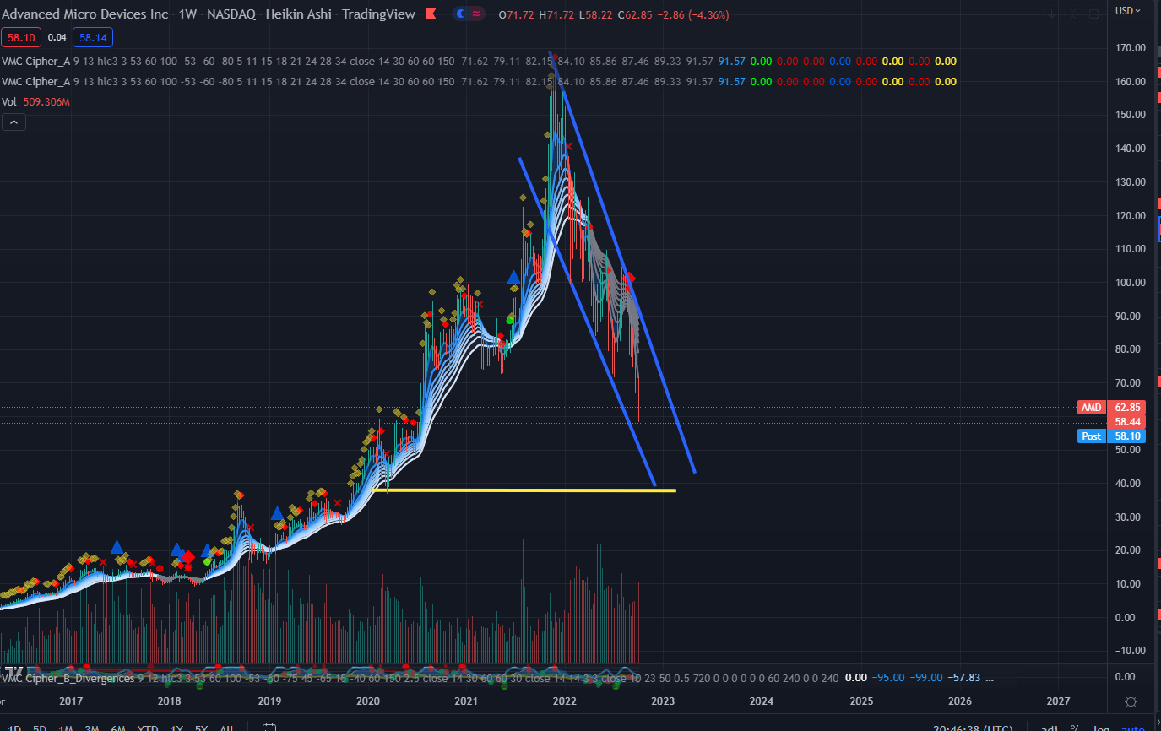Viewport: 1161px width, 731px height.
Task: Select the YTD range button
Action: pos(149,728)
